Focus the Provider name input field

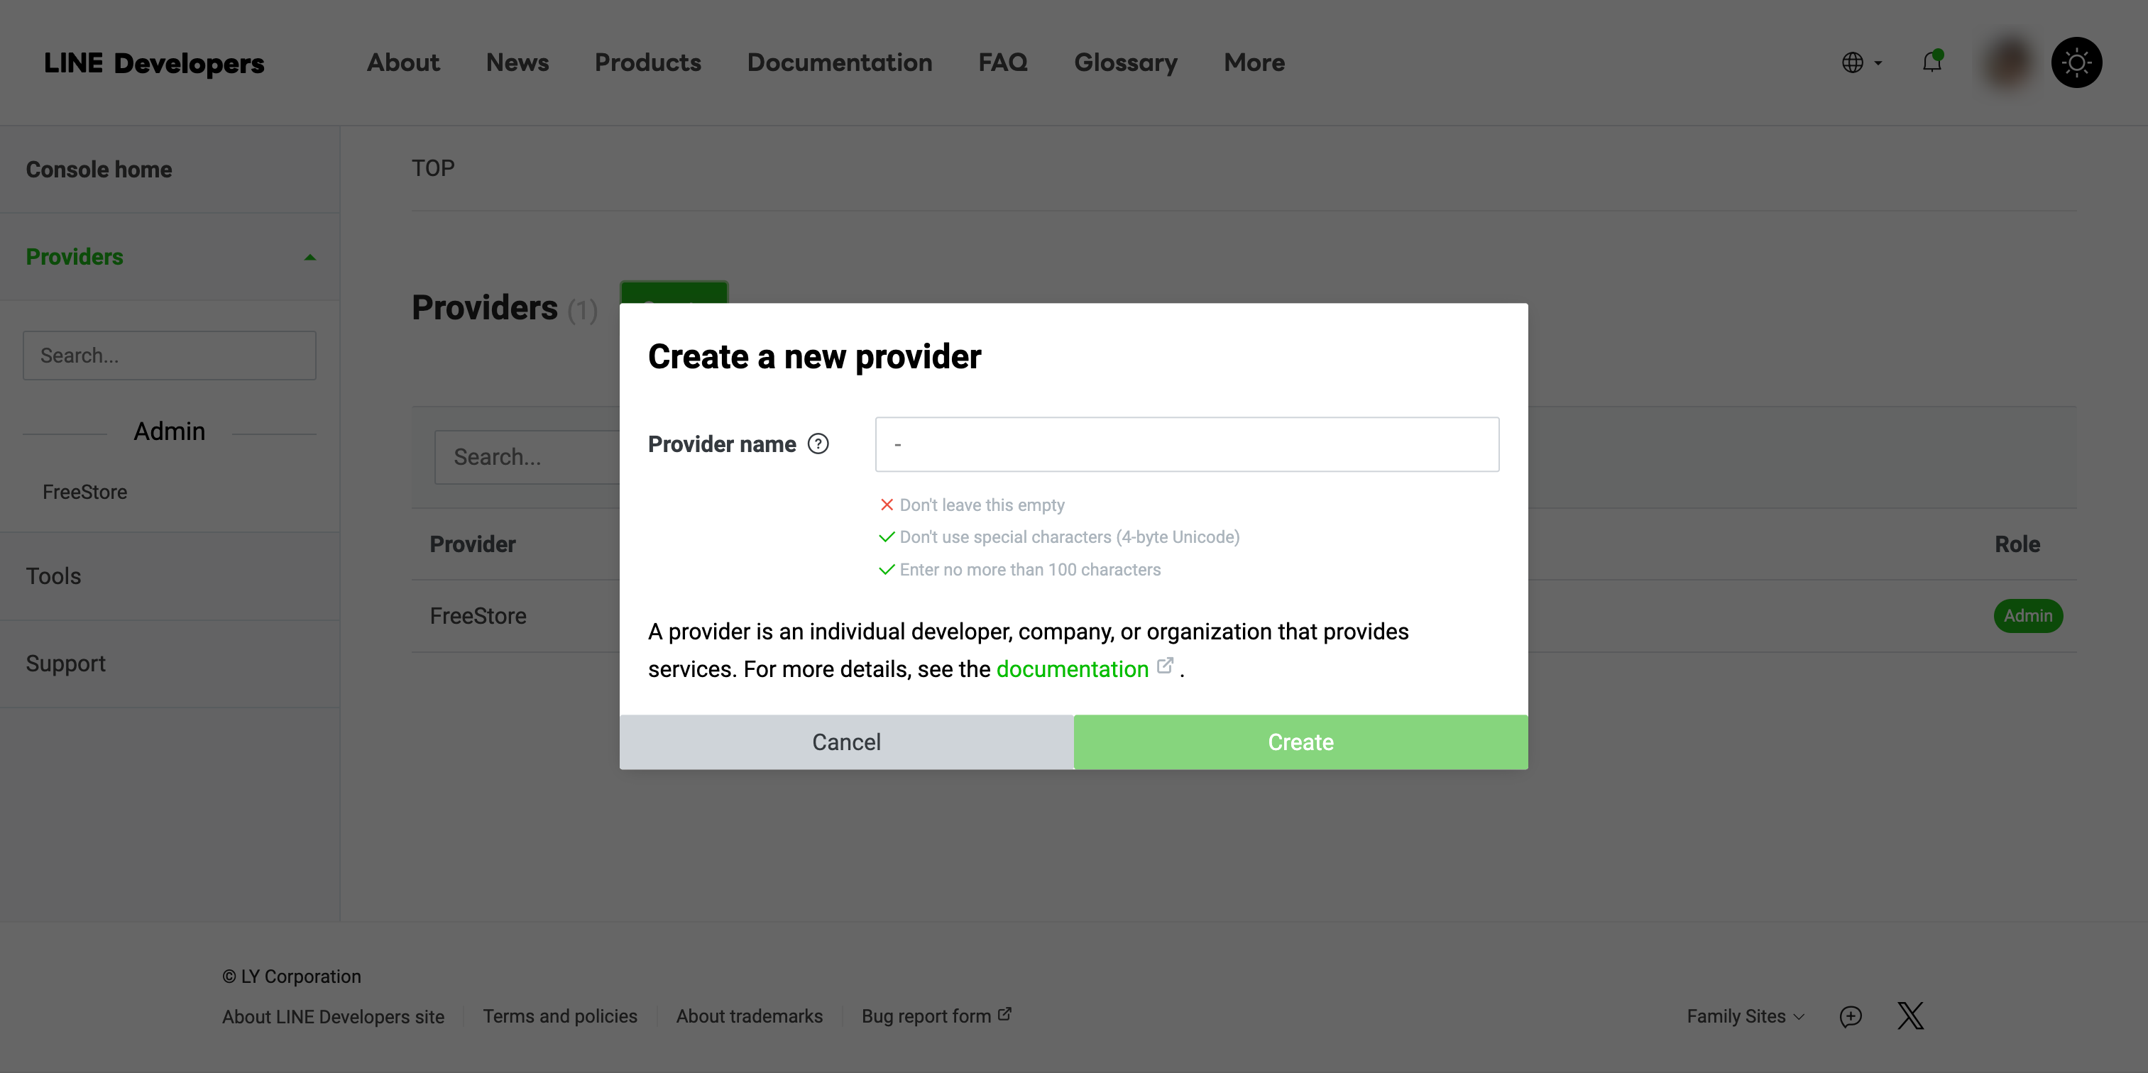tap(1185, 444)
